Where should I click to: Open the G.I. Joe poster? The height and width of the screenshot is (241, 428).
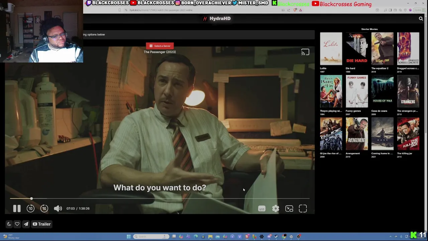[x=331, y=134]
